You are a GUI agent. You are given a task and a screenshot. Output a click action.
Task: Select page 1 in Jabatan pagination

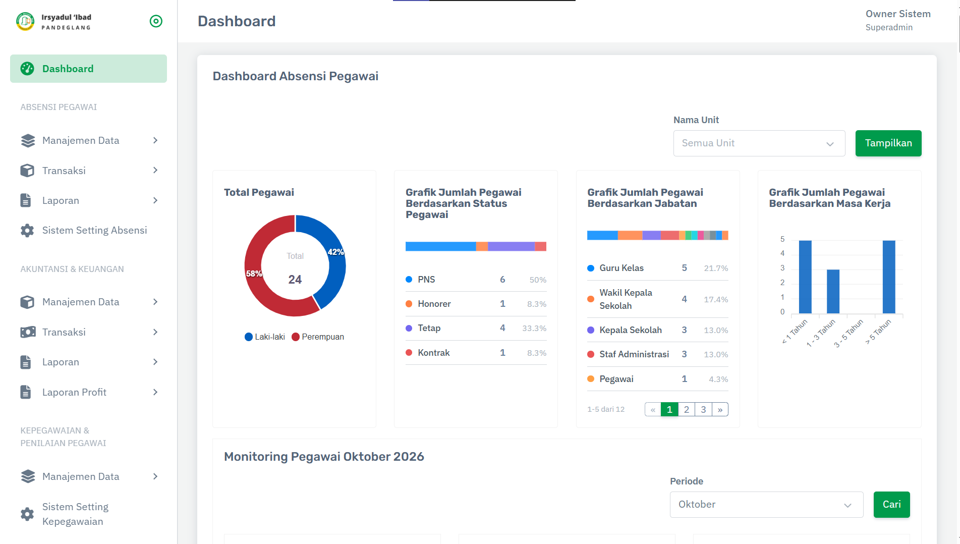669,409
